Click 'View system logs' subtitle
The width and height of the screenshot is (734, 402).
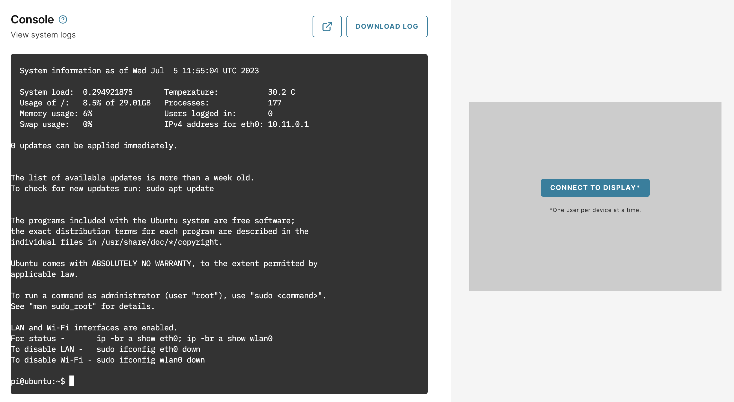pyautogui.click(x=43, y=35)
